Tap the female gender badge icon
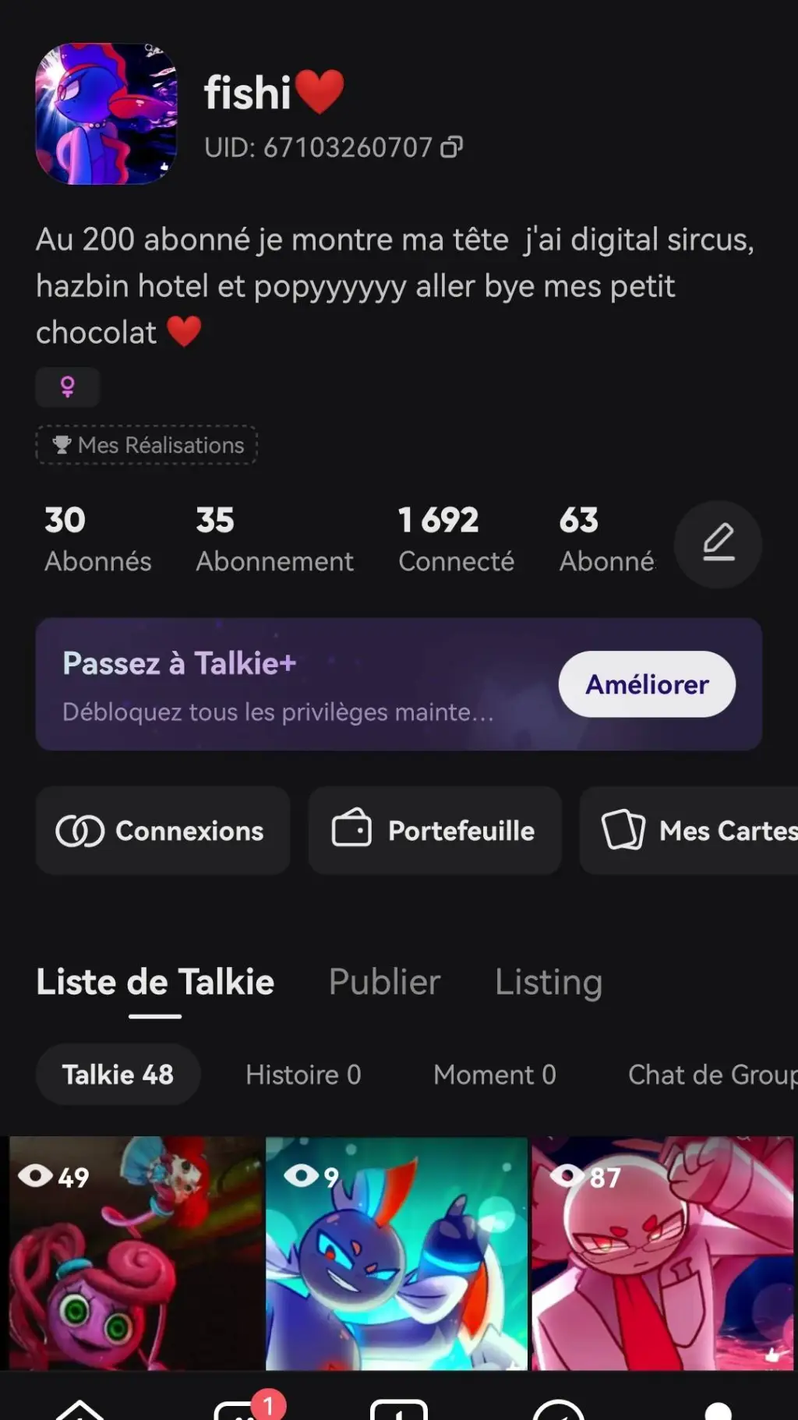The image size is (798, 1420). click(68, 387)
